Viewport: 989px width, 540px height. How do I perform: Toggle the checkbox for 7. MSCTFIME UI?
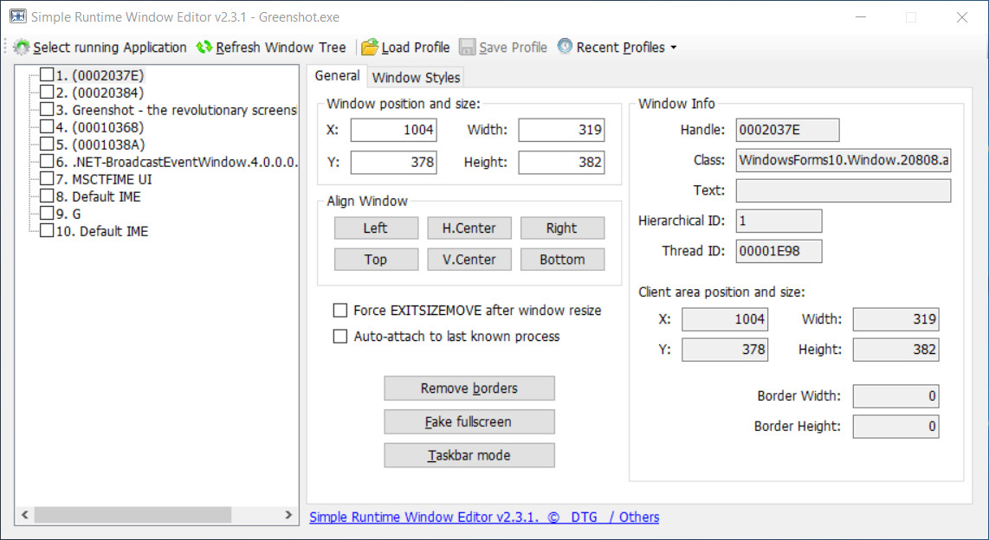pos(47,179)
